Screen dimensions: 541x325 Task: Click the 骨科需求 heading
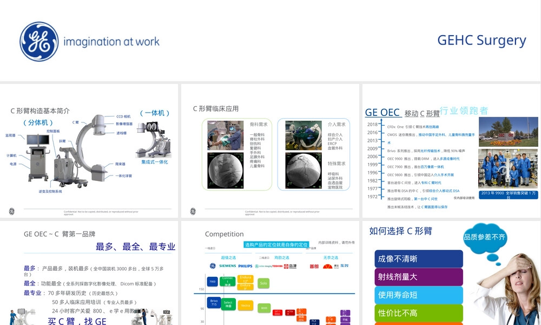point(259,125)
